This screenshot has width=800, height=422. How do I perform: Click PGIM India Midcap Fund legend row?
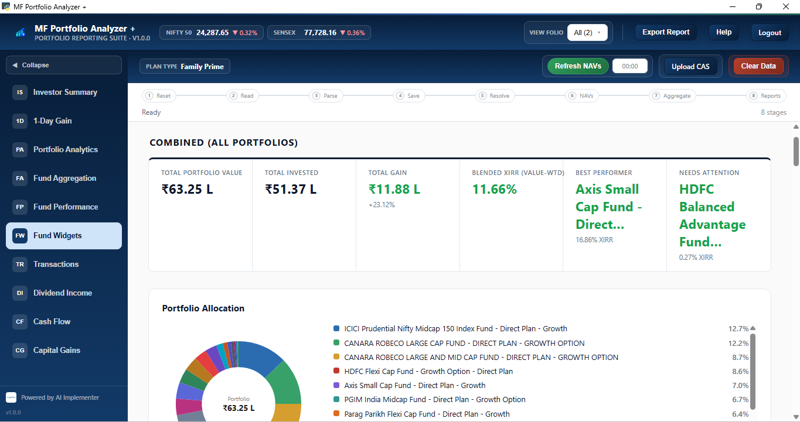[541, 400]
